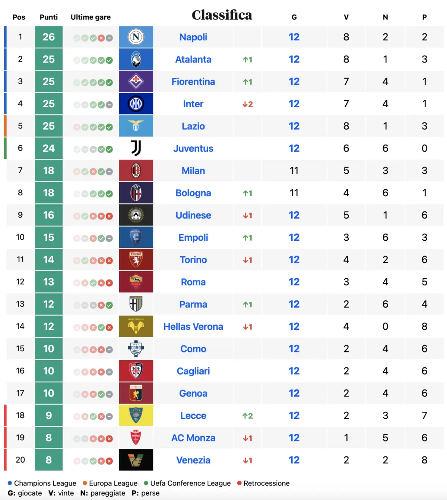
Task: Click the Fiorentina club crest
Action: point(136,82)
